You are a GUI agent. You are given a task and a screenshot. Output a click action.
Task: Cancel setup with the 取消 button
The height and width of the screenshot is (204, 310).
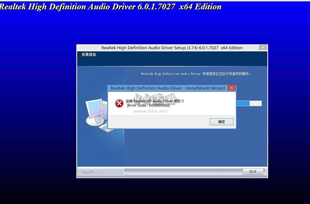point(253,172)
